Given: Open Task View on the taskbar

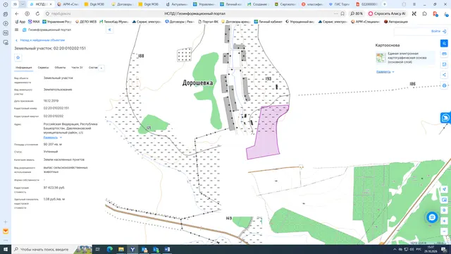Looking at the screenshot, I should coord(97,249).
